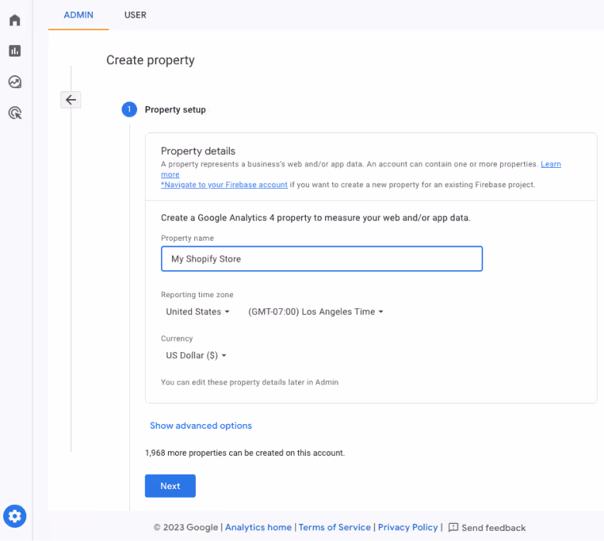Screen dimensions: 604x541
Task: Click the back arrow button
Action: (x=71, y=100)
